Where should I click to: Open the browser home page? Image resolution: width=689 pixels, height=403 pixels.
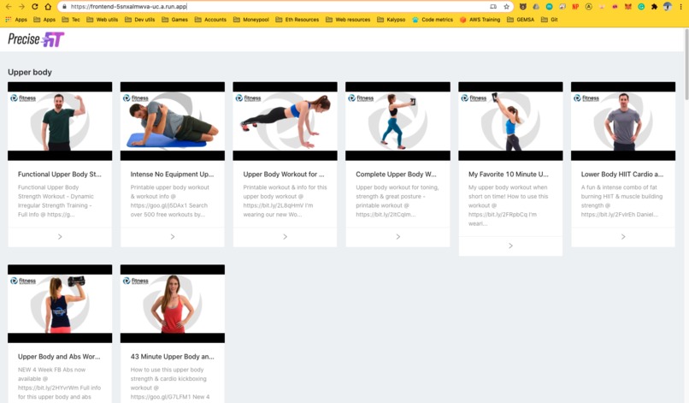coord(48,7)
